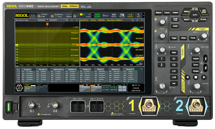Screen dimensions: 215x129
Task: Toggle hardware RUN STOP hexagon key
Action: tap(204, 11)
